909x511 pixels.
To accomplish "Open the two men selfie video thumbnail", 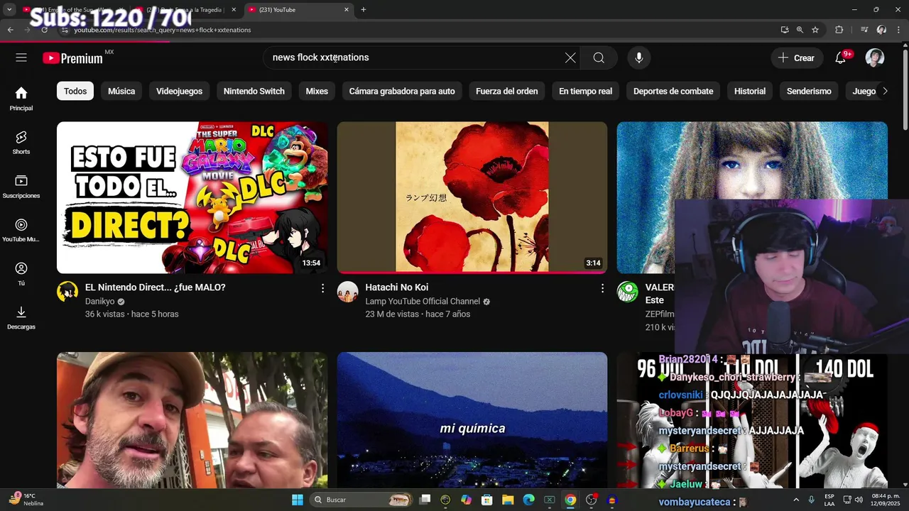I will coord(192,420).
